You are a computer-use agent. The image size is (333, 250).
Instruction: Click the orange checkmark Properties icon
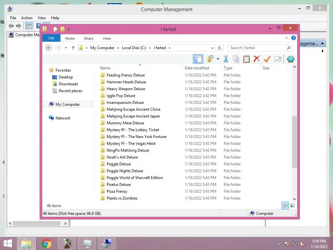click(x=267, y=59)
